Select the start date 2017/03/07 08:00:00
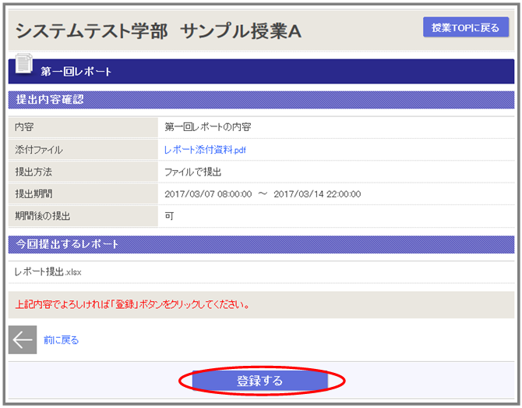This screenshot has width=522, height=408. click(208, 194)
